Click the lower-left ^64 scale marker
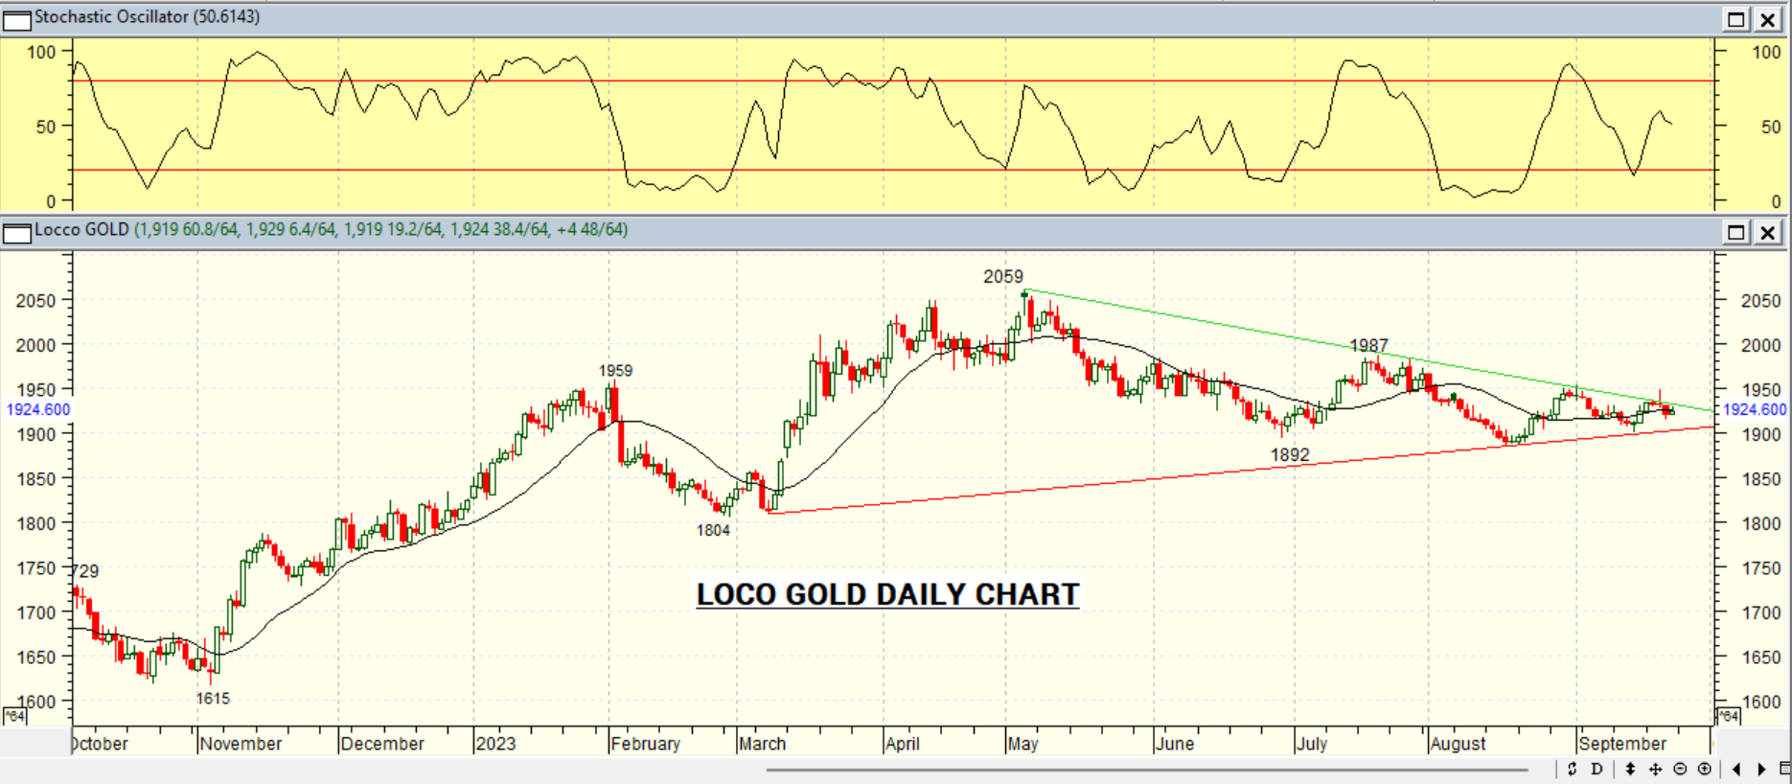This screenshot has width=1792, height=784. click(x=14, y=716)
